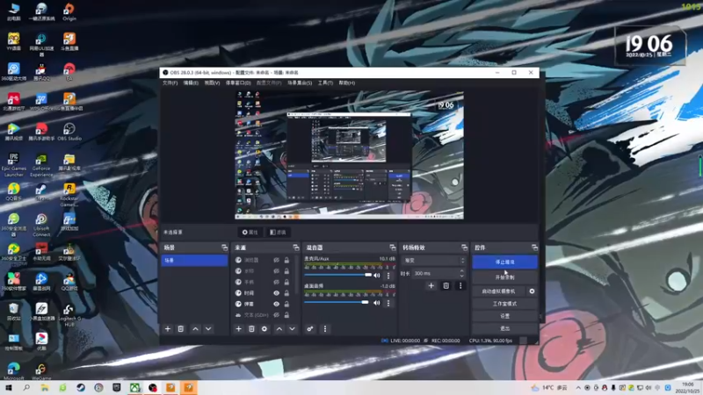Open the GeForce Experience desktop icon
The image size is (703, 395).
point(41,165)
